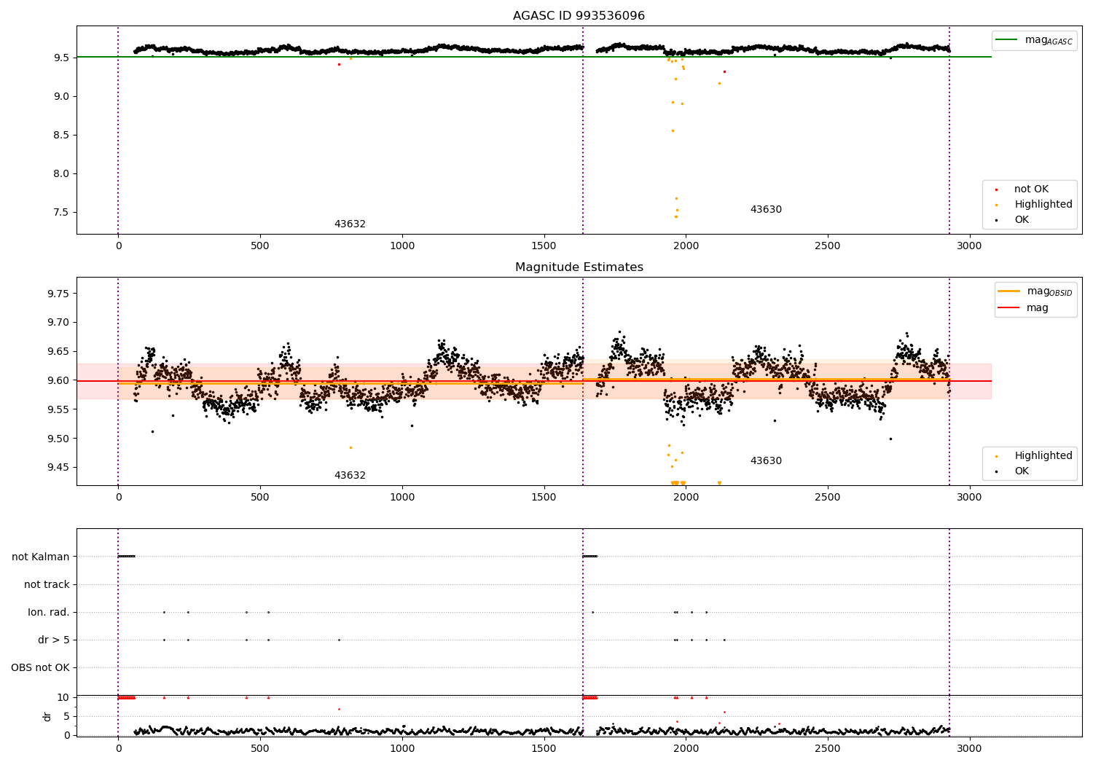Image resolution: width=1093 pixels, height=765 pixels.
Task: Click the red not-OK point above '43632' in top plot
Action: [x=339, y=64]
